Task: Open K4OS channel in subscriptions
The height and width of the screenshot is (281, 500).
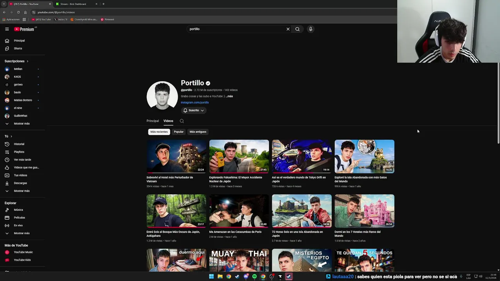Action: click(22, 77)
